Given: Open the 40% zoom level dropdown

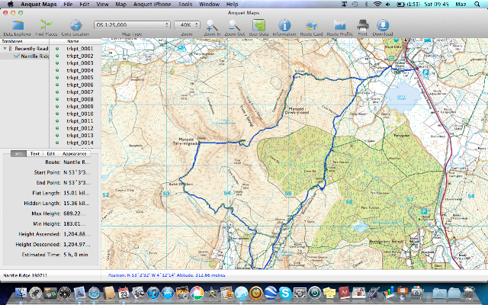Looking at the screenshot, I should [187, 25].
